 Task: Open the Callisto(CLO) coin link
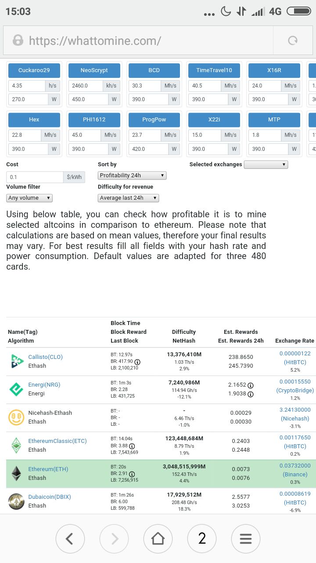[x=46, y=357]
